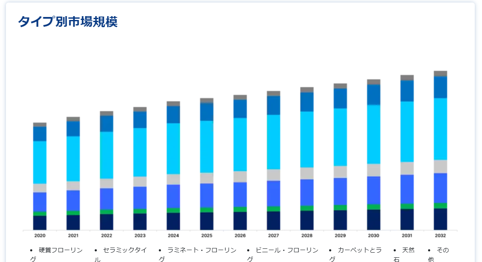Click the cyan segment of the 2027 bar
Screen dimensions: 482x262
[x=273, y=142]
